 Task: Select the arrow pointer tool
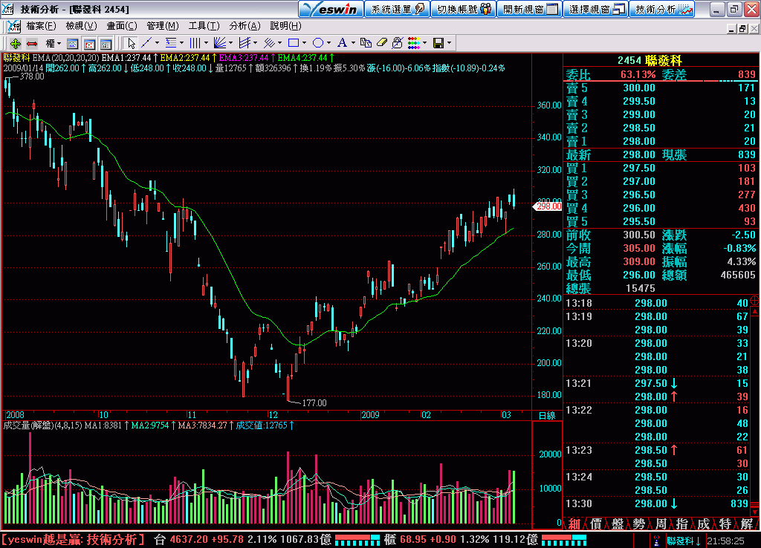(x=131, y=44)
